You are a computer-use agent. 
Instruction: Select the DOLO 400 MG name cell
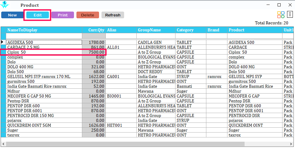point(44,67)
